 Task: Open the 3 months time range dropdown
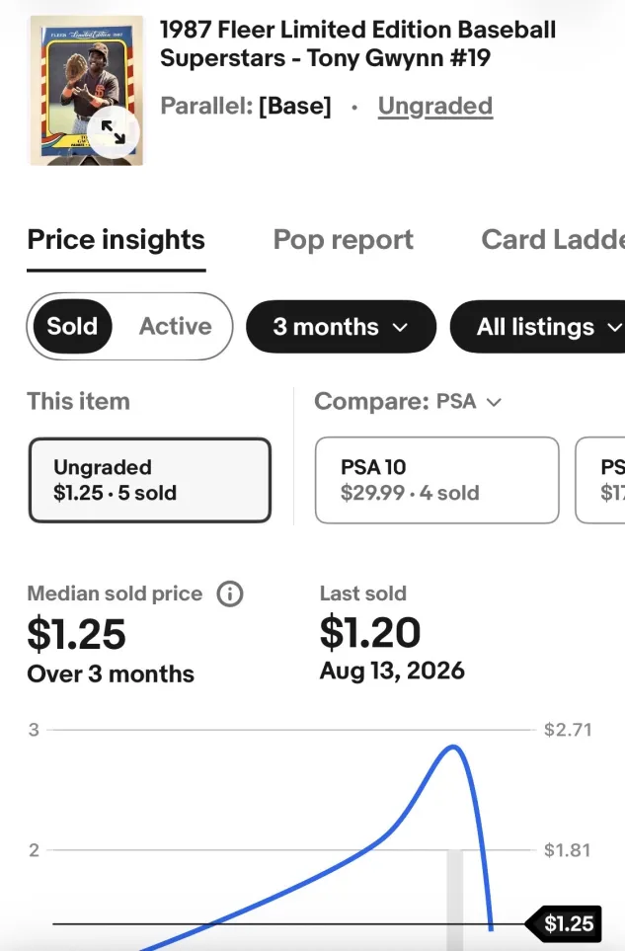pos(341,327)
